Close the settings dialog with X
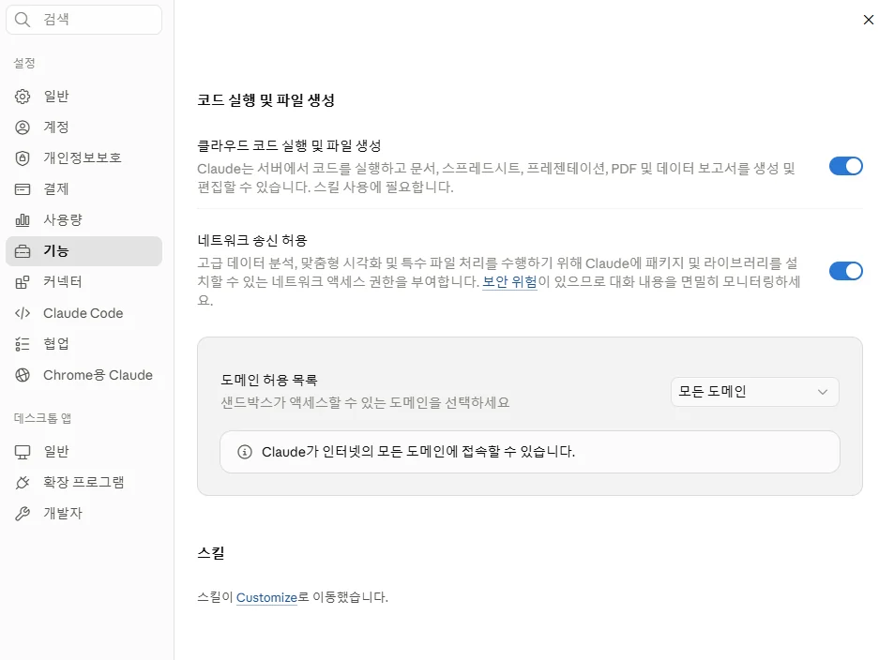This screenshot has width=879, height=660. [x=869, y=20]
